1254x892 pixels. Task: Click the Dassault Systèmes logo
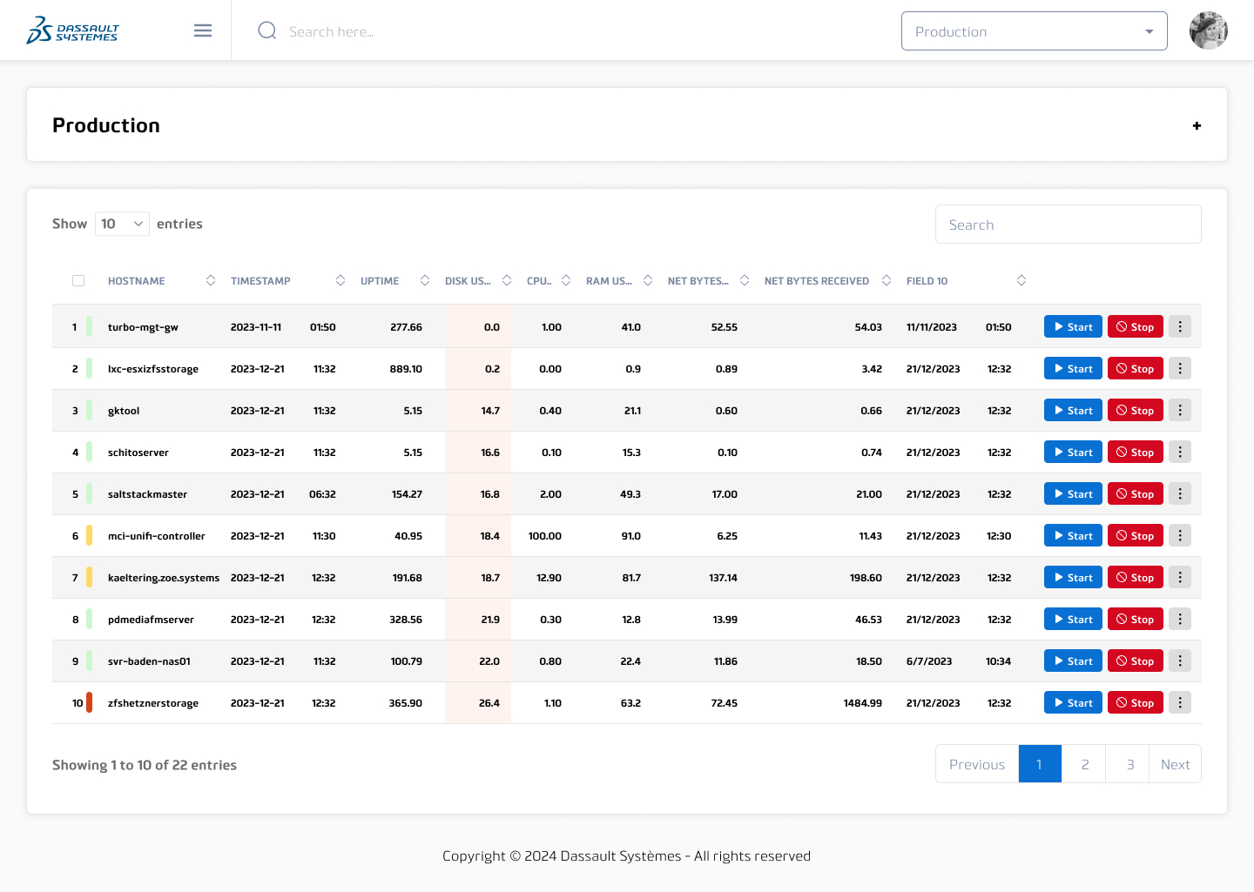tap(72, 30)
